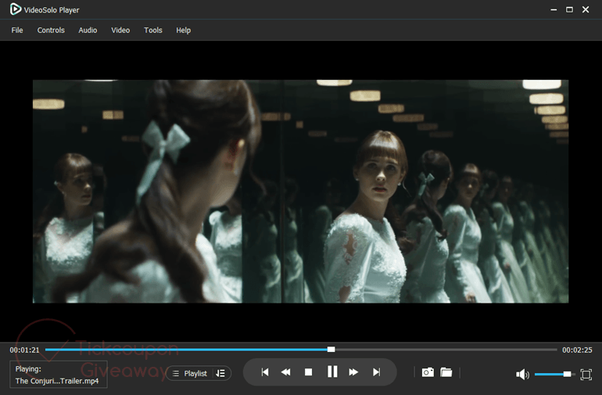Click the VideoSolo Player logo icon
Viewport: 602px width, 395px height.
pos(16,9)
